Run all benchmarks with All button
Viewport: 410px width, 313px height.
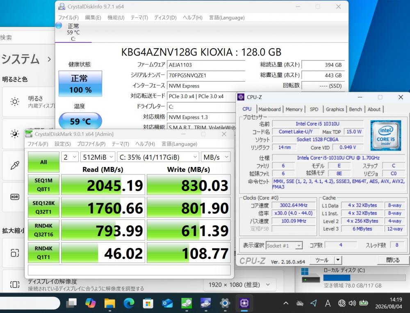pyautogui.click(x=43, y=162)
